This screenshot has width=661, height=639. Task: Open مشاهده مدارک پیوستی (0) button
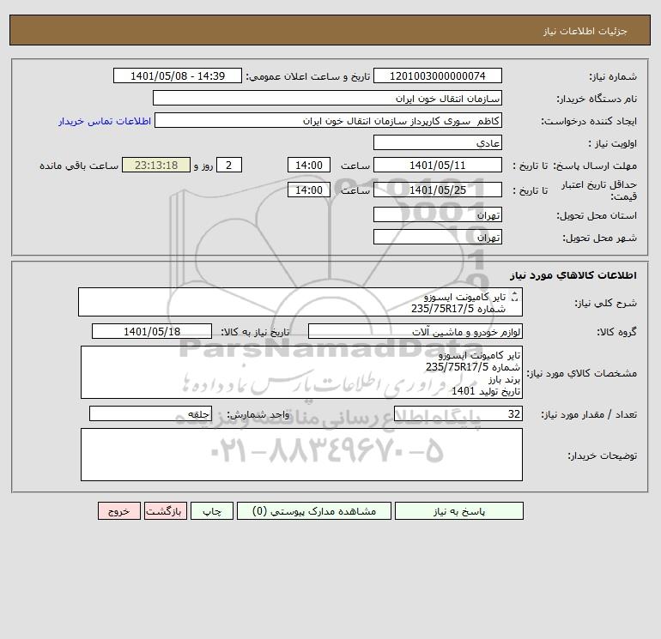click(x=314, y=511)
